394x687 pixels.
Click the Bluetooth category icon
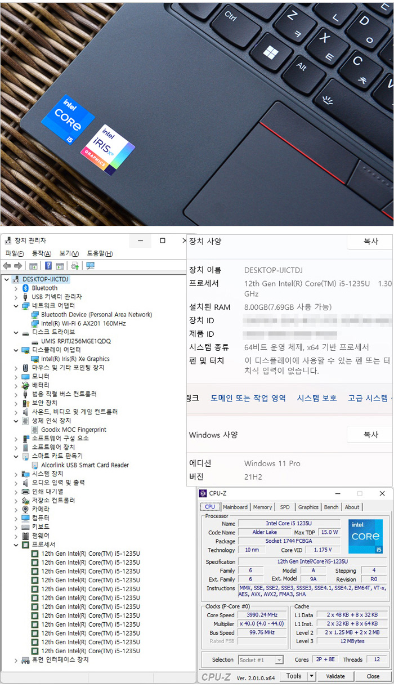(25, 288)
